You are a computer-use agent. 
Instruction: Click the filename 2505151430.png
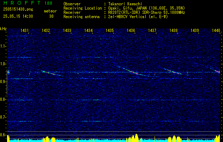point(18,10)
